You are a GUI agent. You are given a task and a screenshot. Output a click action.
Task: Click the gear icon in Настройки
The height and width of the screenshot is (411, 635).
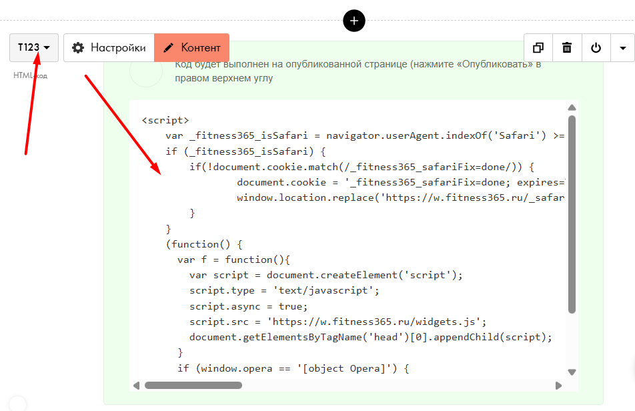(x=78, y=48)
